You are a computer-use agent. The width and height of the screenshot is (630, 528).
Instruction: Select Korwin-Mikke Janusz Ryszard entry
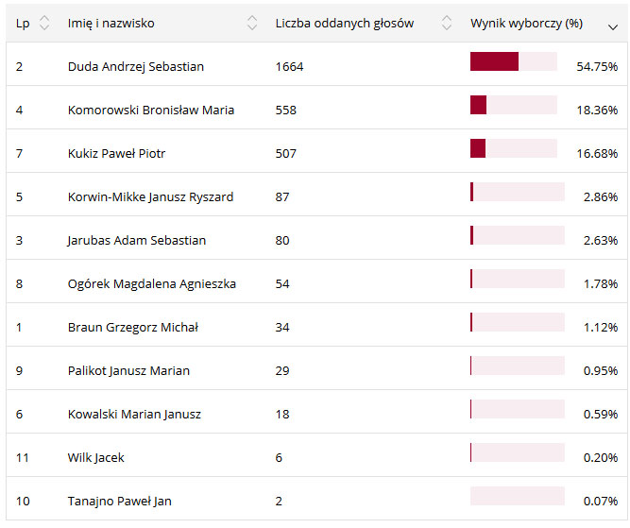click(150, 196)
